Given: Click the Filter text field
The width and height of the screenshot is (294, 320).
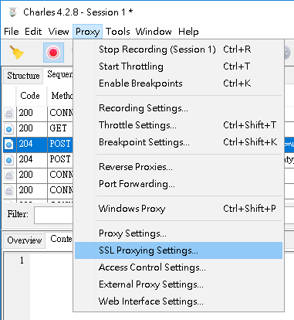Looking at the screenshot, I should coord(53,215).
